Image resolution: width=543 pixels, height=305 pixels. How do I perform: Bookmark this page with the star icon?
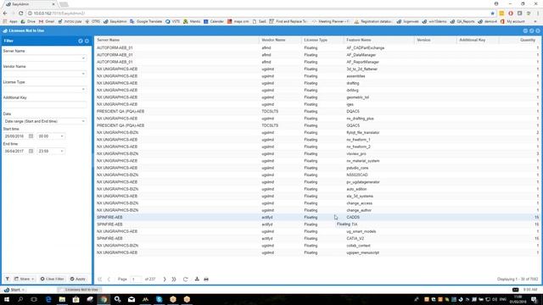pos(492,14)
